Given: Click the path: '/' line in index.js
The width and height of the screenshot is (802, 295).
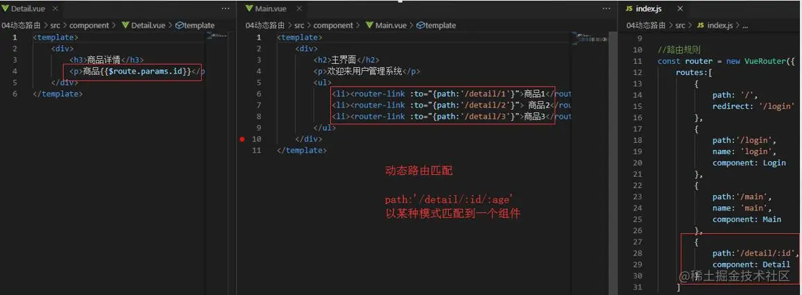Looking at the screenshot, I should [735, 95].
